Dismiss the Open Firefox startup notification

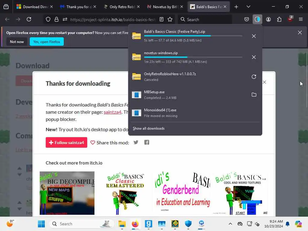click(x=300, y=32)
